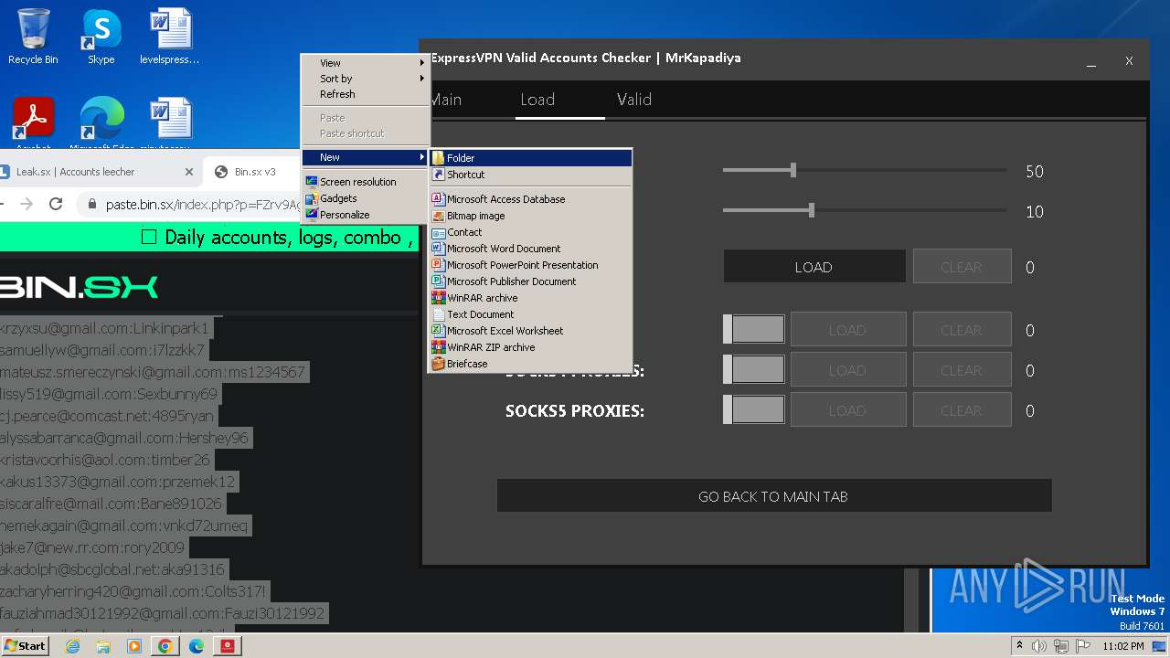Create a Microsoft PowerPoint Presentation
Screen dimensions: 1170x658
coord(530,265)
